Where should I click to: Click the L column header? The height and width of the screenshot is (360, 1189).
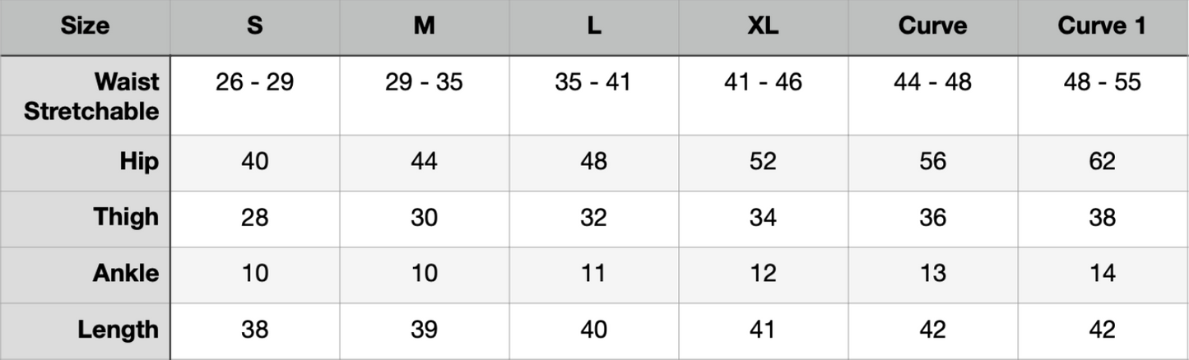594,27
